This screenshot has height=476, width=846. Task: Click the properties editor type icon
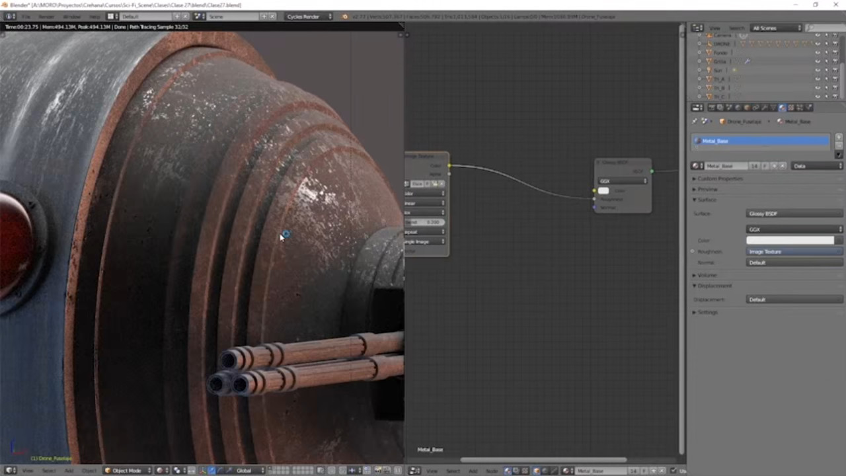tap(697, 108)
